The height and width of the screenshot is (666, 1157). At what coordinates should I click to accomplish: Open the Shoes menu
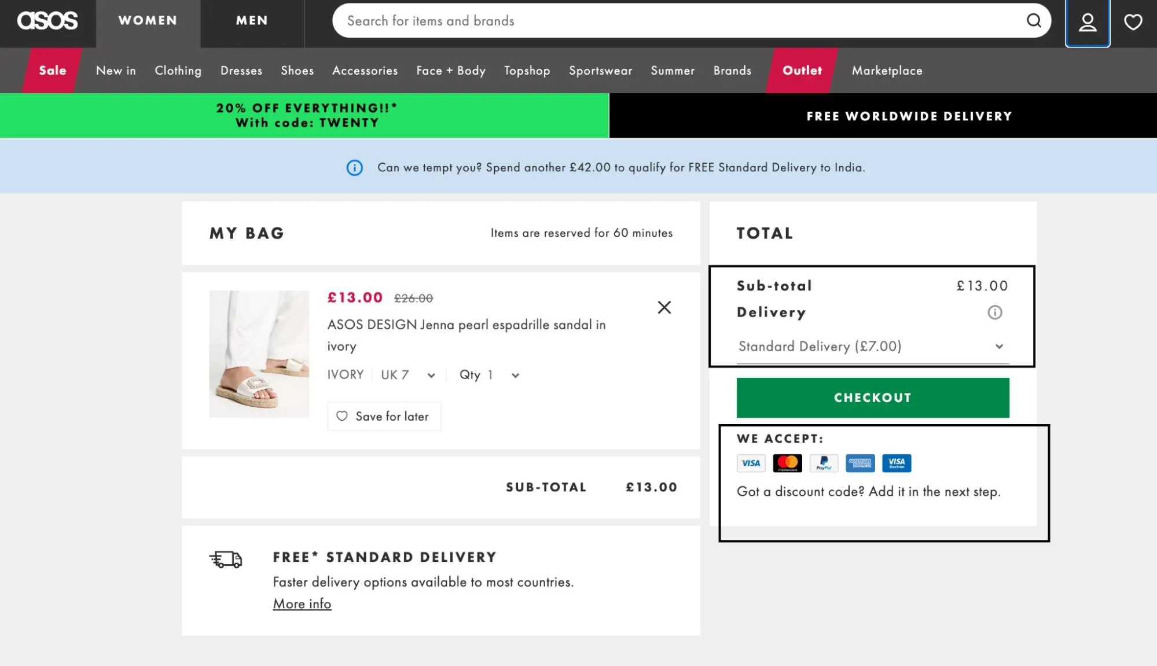click(297, 71)
